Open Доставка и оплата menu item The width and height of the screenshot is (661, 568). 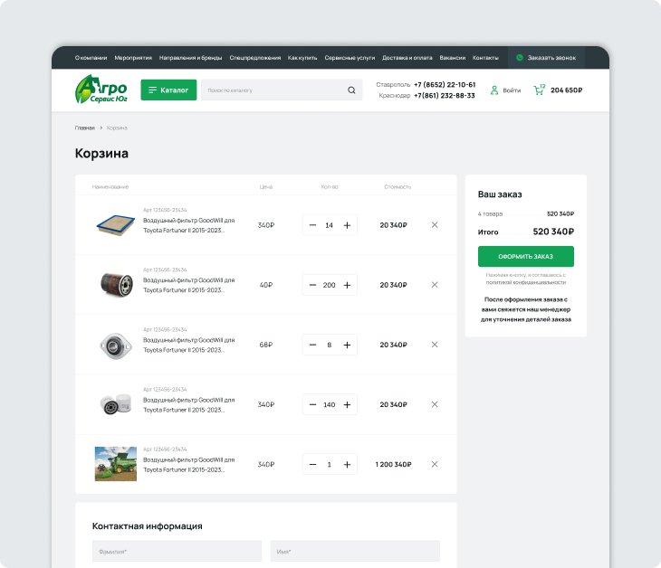coord(407,58)
